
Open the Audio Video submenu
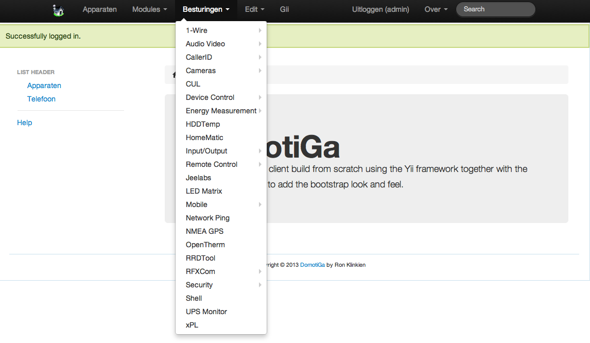click(x=205, y=44)
